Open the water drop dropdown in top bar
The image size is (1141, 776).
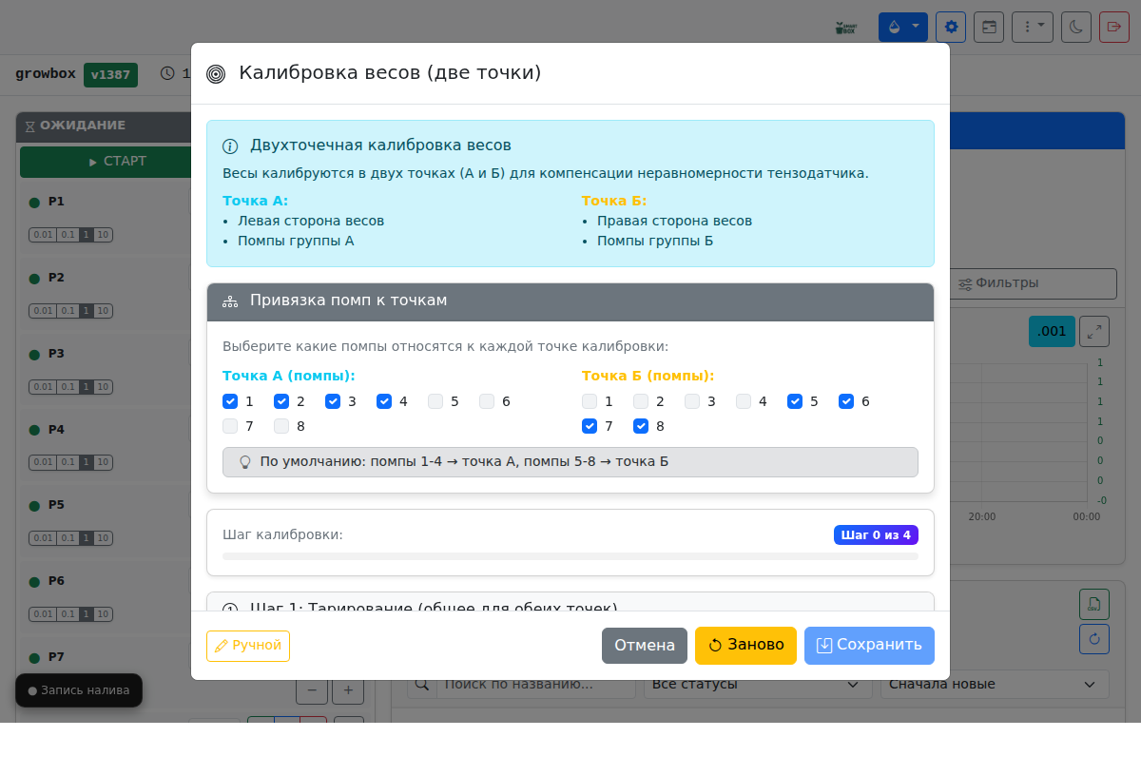pos(902,27)
